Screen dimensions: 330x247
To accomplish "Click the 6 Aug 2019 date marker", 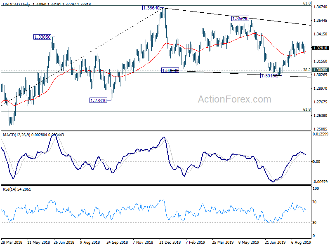I will tap(301, 242).
